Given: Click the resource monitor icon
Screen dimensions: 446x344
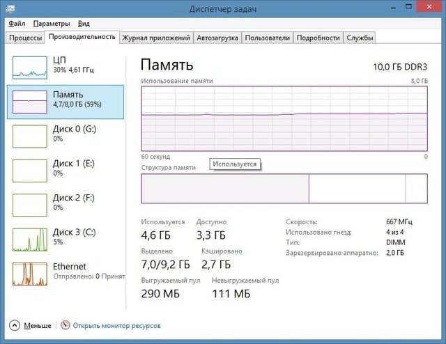Looking at the screenshot, I should pos(66,325).
